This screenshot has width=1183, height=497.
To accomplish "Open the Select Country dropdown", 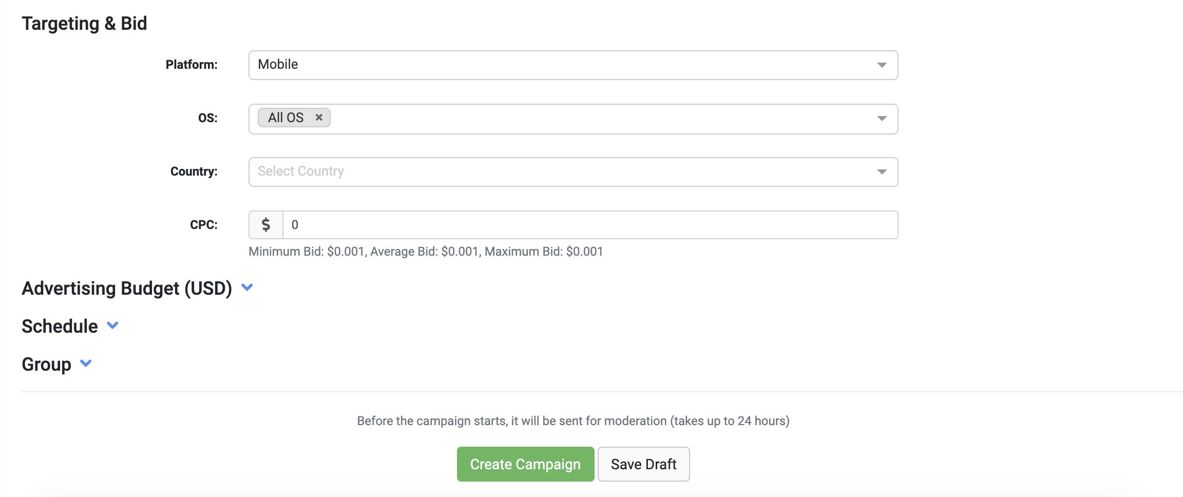I will pyautogui.click(x=565, y=172).
